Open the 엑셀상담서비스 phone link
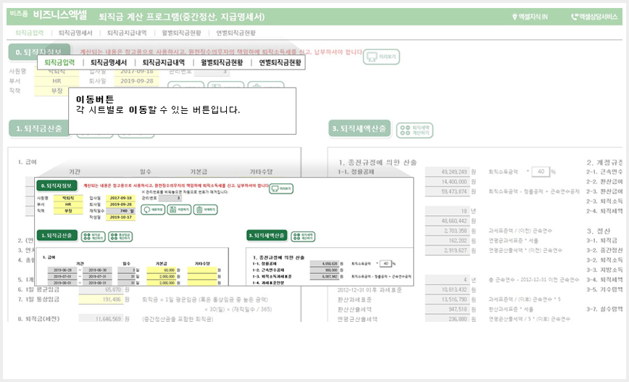Viewport: 629px width, 382px height. click(594, 17)
